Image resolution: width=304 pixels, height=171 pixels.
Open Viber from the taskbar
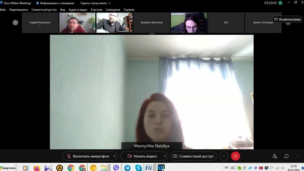click(x=116, y=168)
